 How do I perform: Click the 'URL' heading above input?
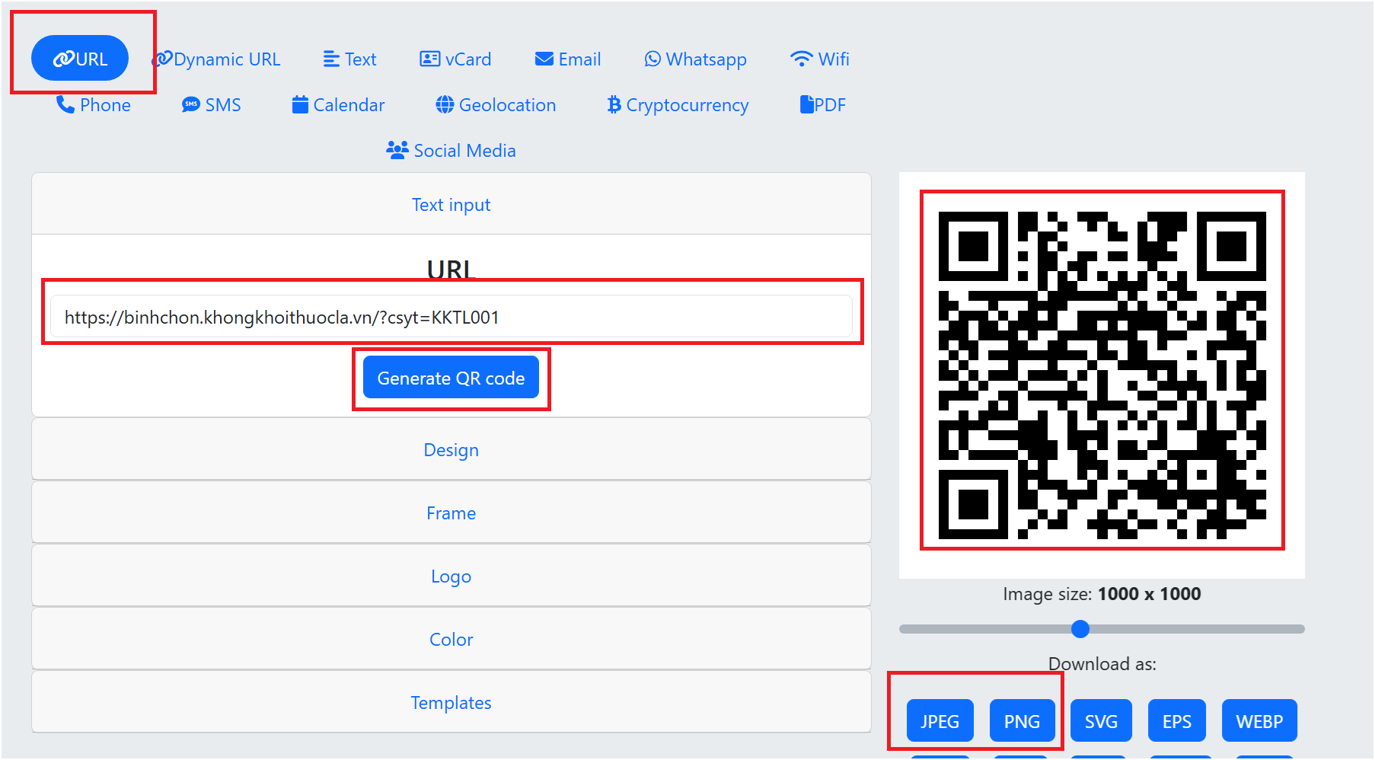[451, 270]
